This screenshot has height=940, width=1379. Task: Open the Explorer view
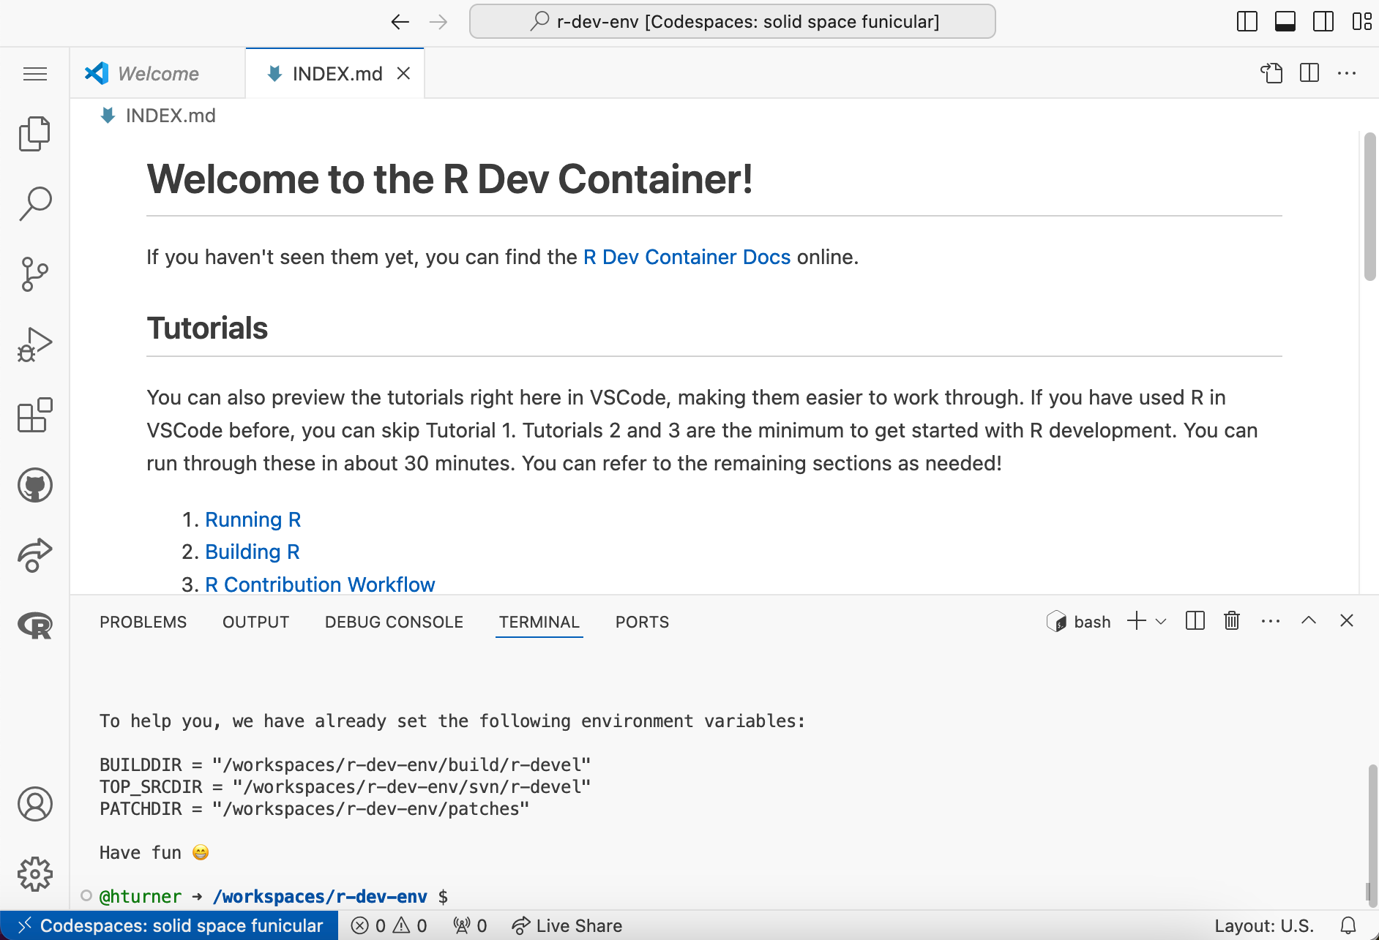click(34, 133)
